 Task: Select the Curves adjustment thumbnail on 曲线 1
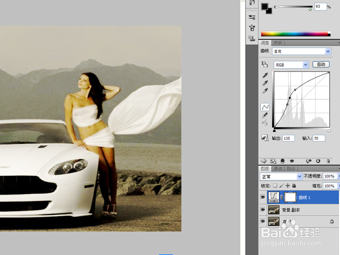click(x=274, y=197)
